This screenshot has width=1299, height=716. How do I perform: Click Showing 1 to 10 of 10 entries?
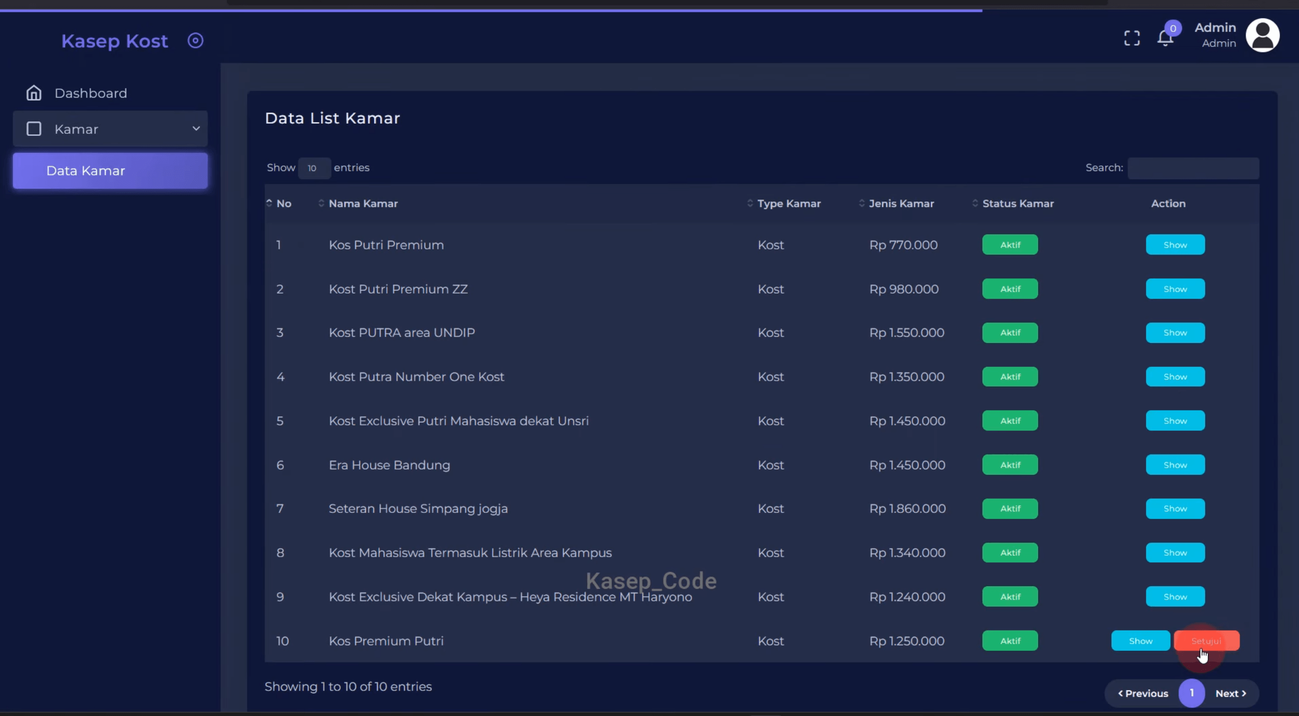coord(348,686)
